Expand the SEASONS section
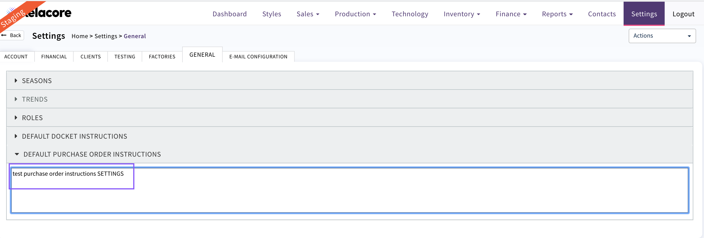The width and height of the screenshot is (704, 238). [37, 81]
